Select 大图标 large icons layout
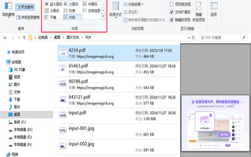The height and width of the screenshot is (157, 251). click(71, 4)
